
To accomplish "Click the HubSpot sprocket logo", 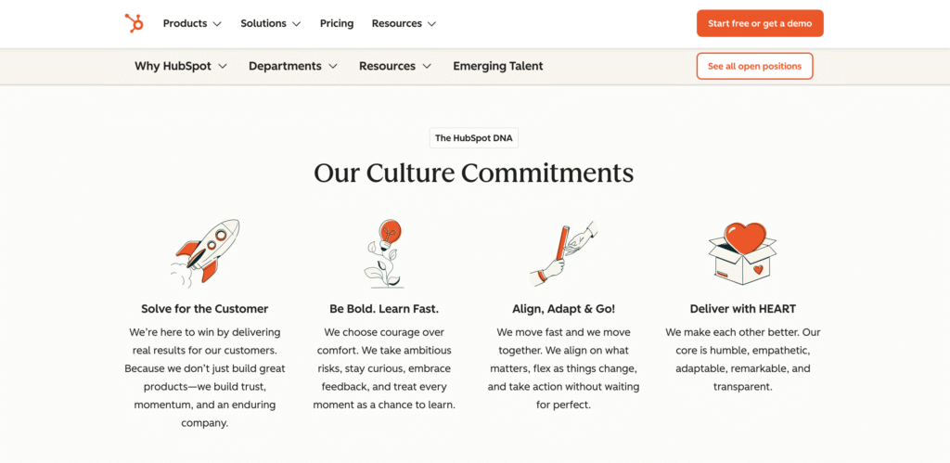I will 134,23.
